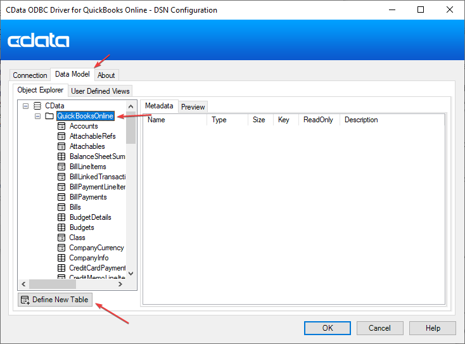
Task: Switch to the Connection tab
Action: click(30, 75)
